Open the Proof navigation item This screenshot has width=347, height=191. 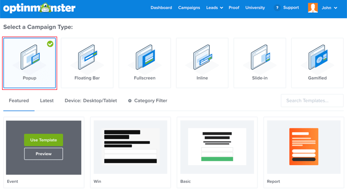pos(234,8)
